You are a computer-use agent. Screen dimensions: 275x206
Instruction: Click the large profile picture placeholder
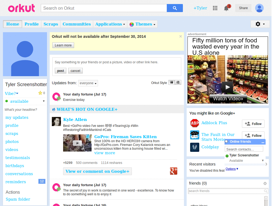pos(25,54)
